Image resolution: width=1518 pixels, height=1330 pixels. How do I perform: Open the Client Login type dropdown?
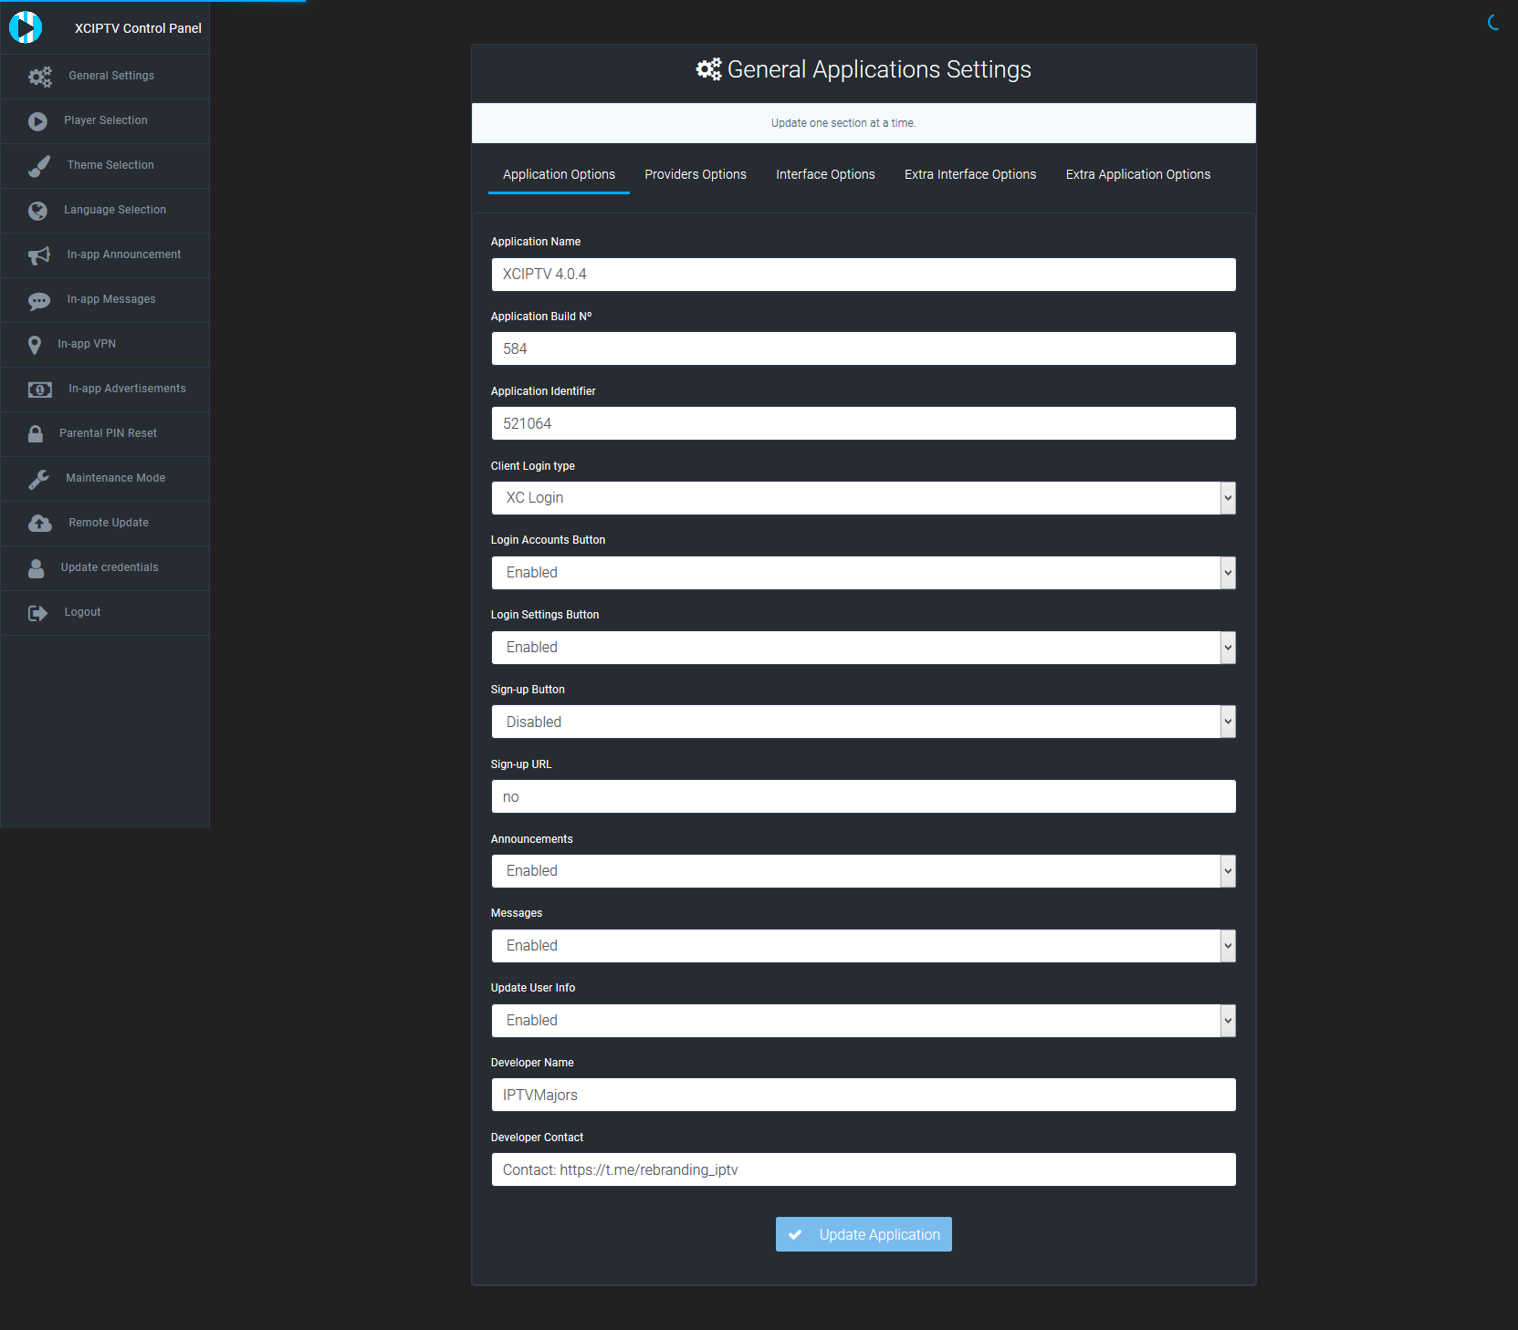[x=863, y=498]
